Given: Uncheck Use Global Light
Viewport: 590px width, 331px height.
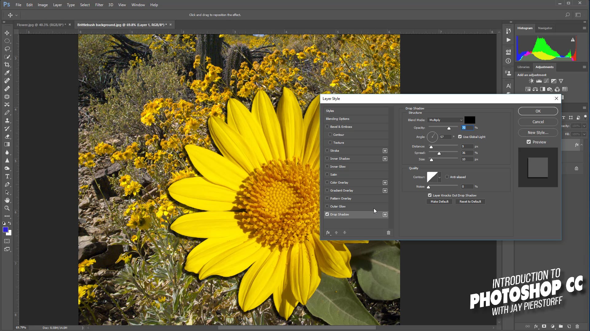Looking at the screenshot, I should point(460,137).
